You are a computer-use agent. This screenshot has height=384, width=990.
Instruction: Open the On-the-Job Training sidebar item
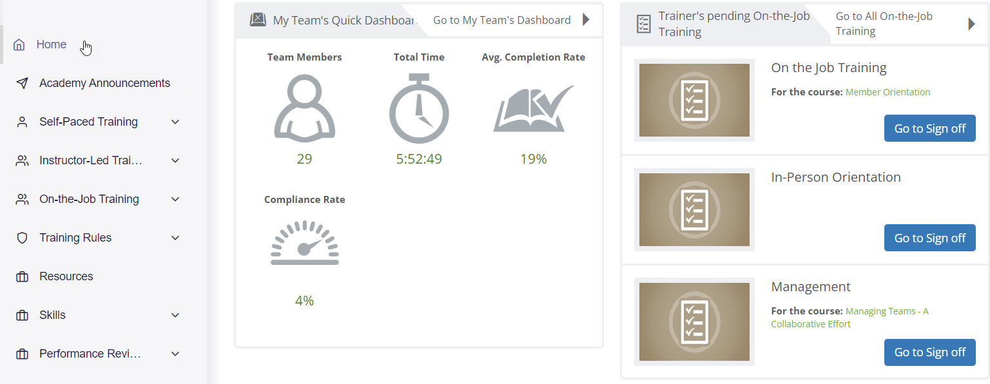tap(97, 199)
